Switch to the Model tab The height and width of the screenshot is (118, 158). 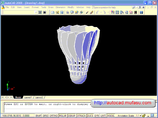[x=18, y=97]
